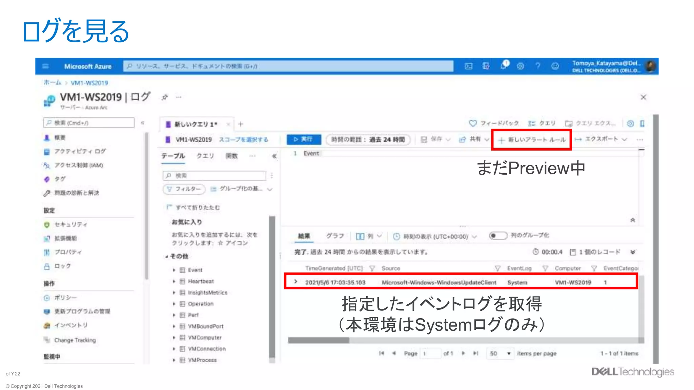Open the notifications bell

(504, 66)
